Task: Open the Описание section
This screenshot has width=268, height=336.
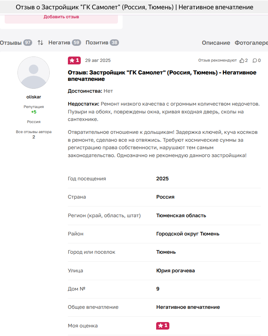Action: pos(216,43)
